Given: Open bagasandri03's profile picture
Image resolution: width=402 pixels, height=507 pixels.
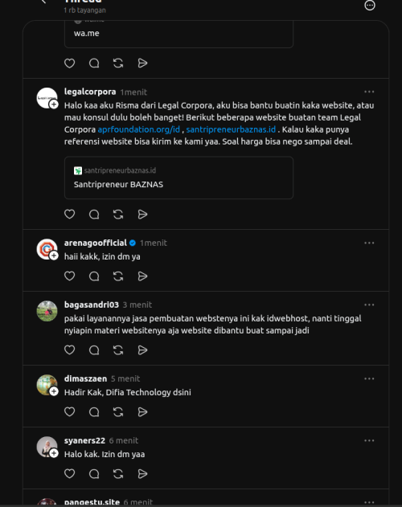Looking at the screenshot, I should point(47,311).
